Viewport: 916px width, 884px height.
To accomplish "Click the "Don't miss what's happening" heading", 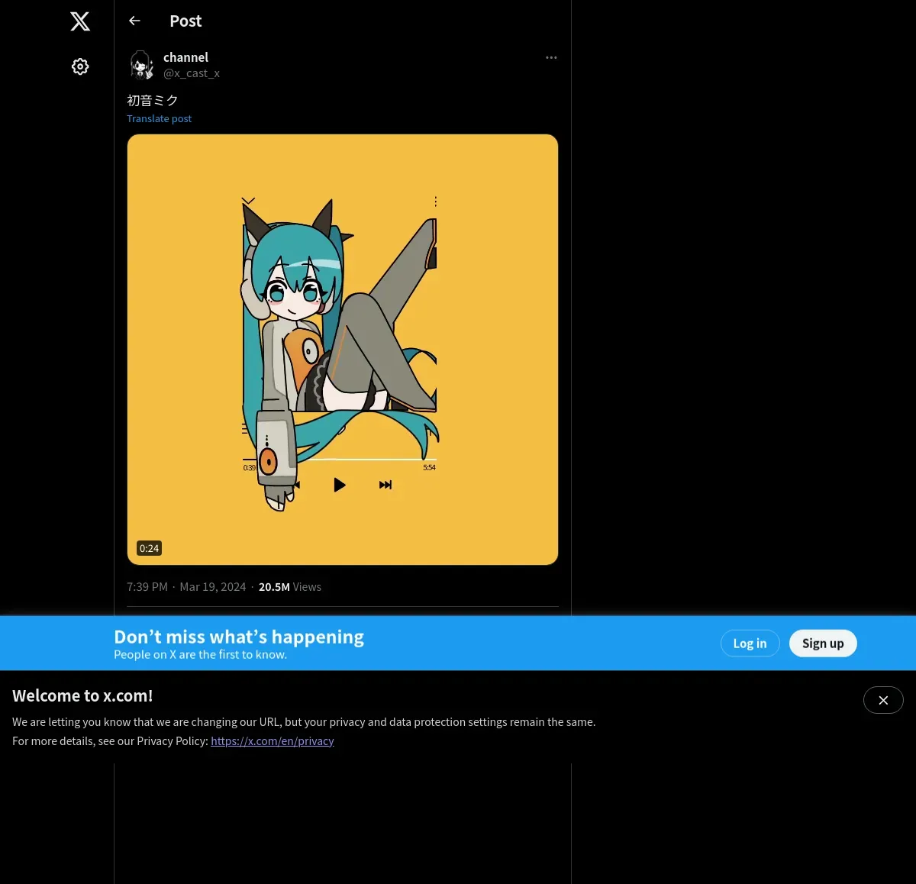I will tap(239, 637).
